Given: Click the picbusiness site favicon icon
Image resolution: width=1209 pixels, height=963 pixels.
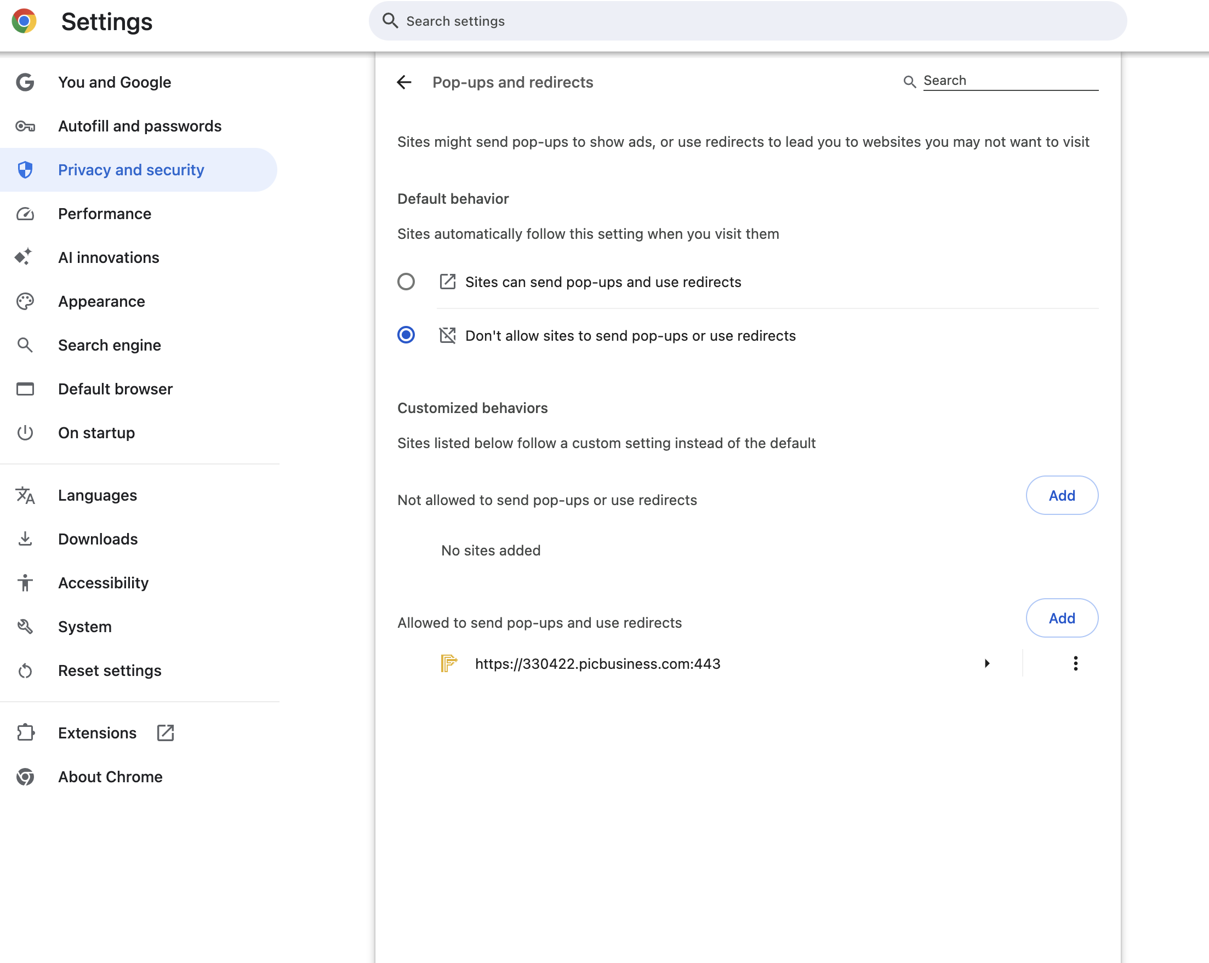Looking at the screenshot, I should (x=449, y=663).
